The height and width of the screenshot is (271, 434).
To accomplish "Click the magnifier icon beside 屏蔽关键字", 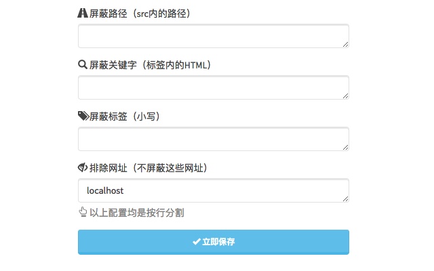I will point(83,64).
